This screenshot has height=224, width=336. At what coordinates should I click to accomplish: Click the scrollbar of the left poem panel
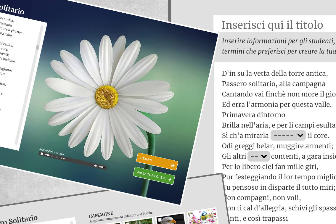29,85
